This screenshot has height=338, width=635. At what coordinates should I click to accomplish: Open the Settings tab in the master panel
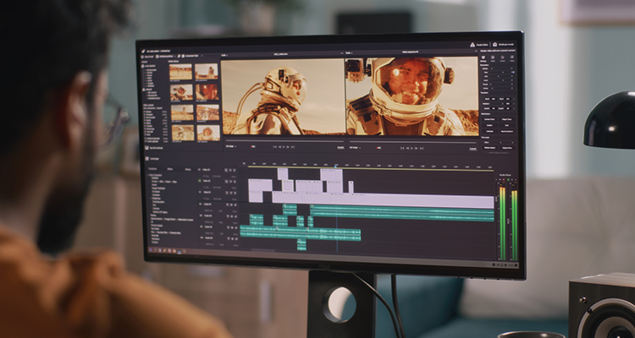(x=483, y=58)
